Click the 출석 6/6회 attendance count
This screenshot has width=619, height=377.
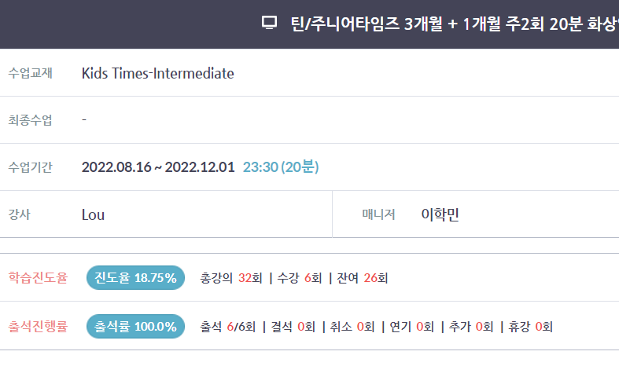point(228,327)
